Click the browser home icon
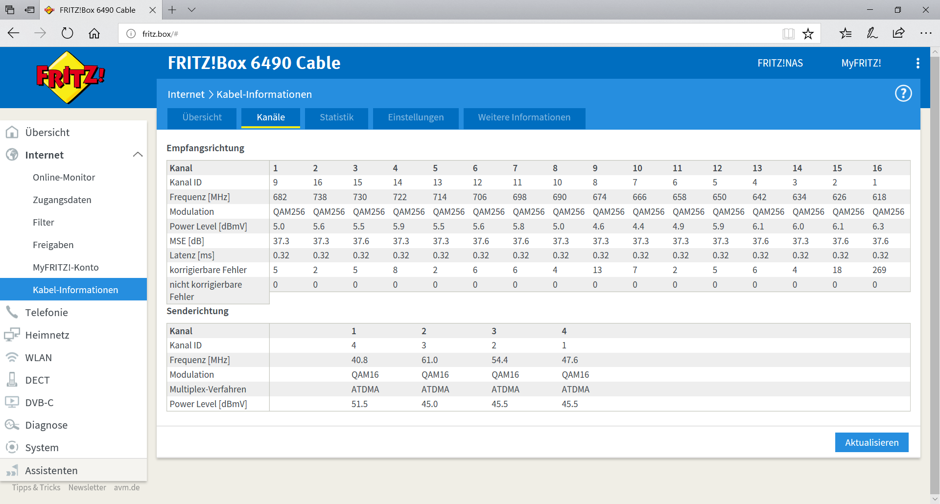940x504 pixels. (x=94, y=33)
